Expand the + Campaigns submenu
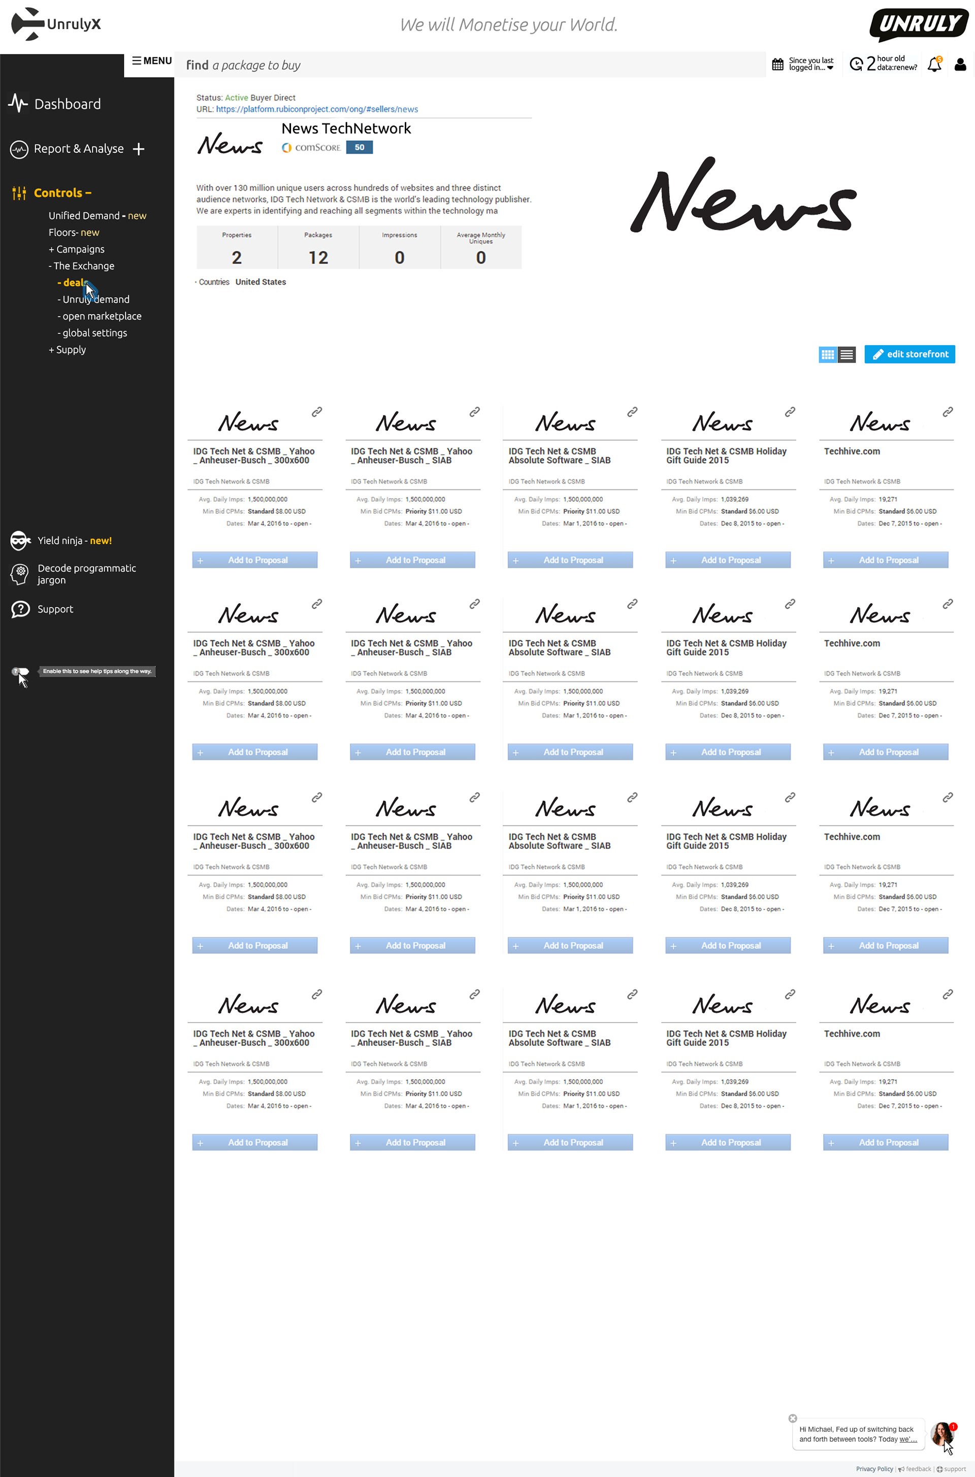Screen dimensions: 975x1477 [x=77, y=249]
